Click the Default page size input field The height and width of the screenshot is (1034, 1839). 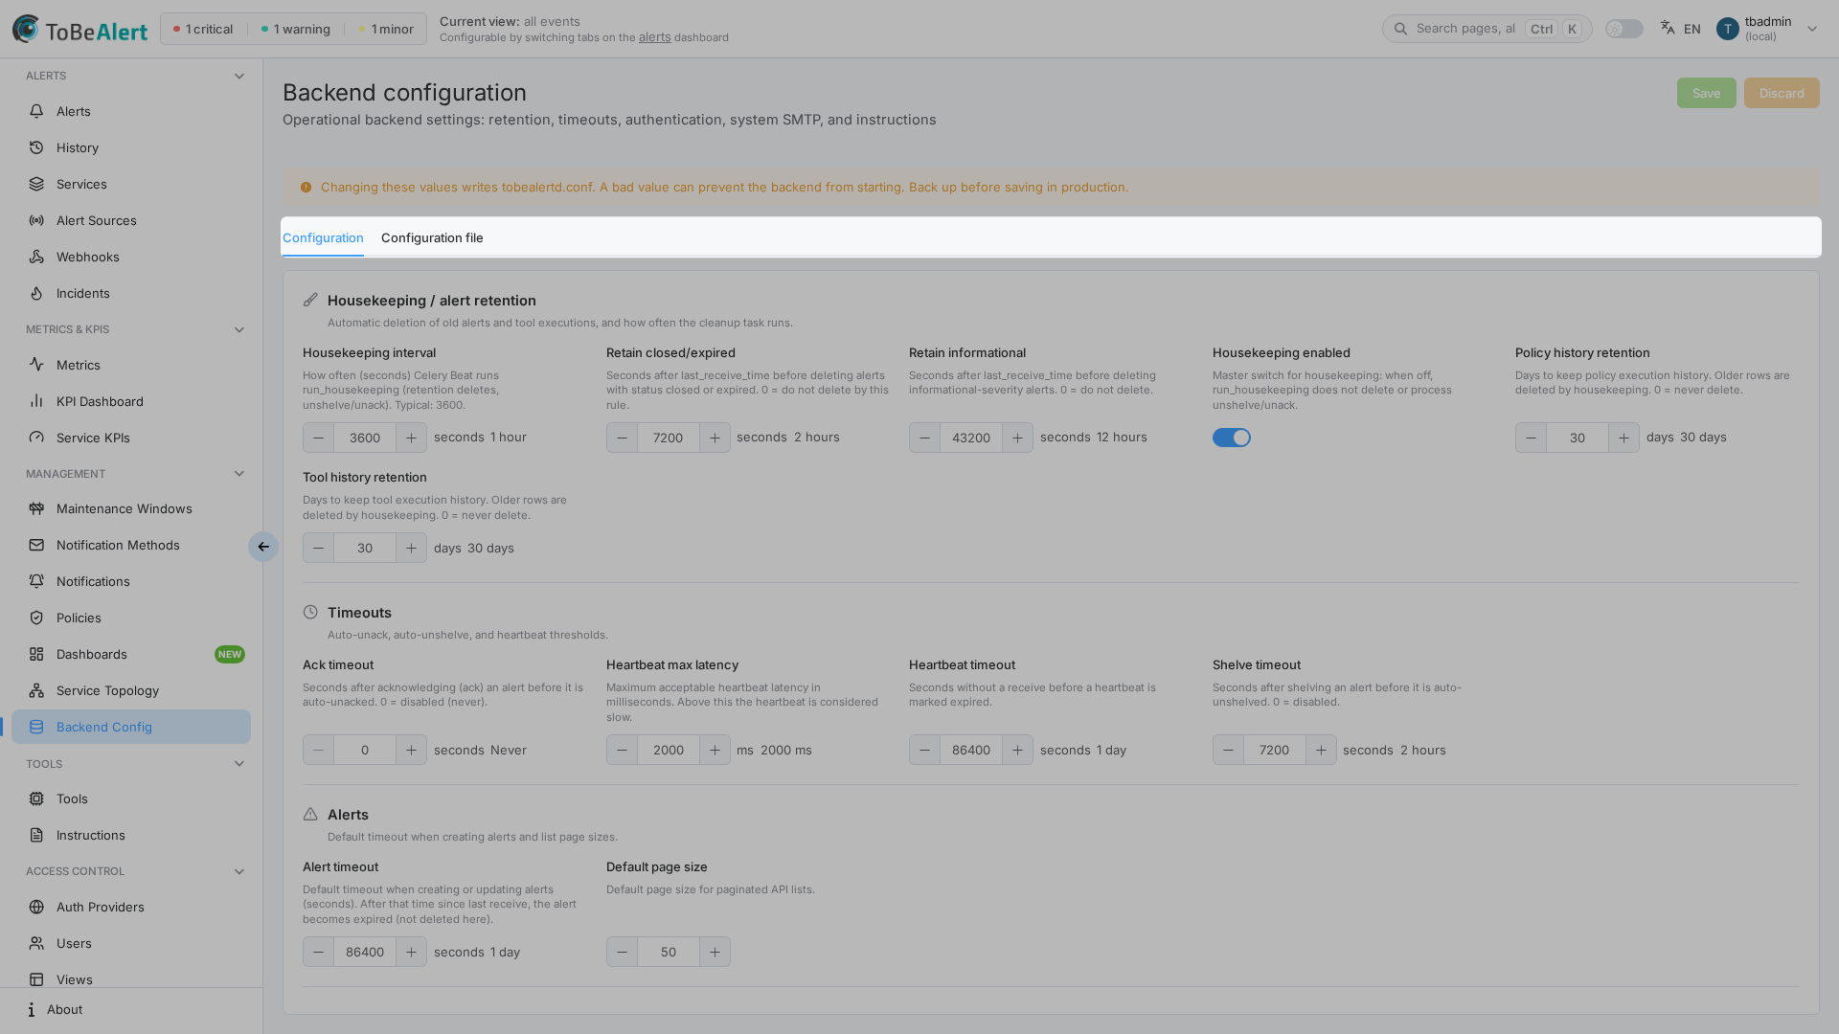click(669, 952)
